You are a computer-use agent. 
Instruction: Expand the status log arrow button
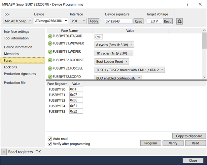[4, 152]
